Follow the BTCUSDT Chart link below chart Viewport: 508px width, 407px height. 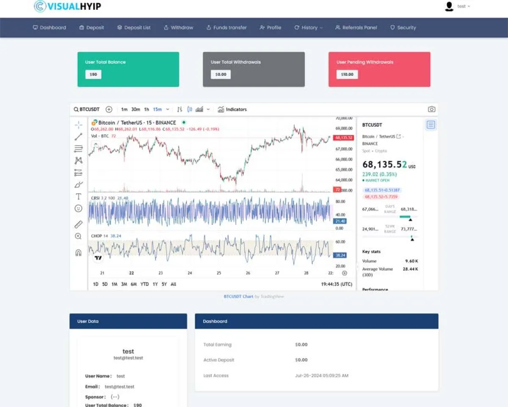238,296
